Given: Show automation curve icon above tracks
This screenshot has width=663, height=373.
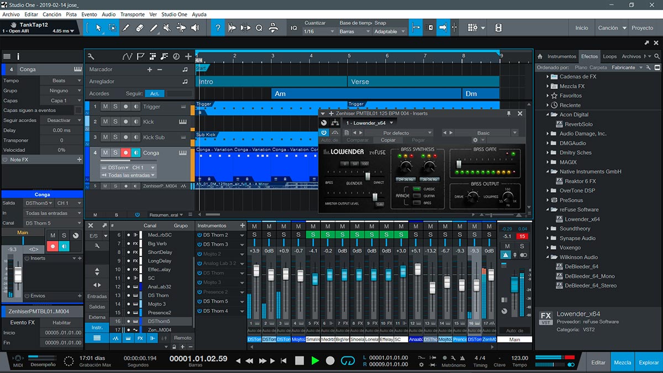Looking at the screenshot, I should point(128,56).
